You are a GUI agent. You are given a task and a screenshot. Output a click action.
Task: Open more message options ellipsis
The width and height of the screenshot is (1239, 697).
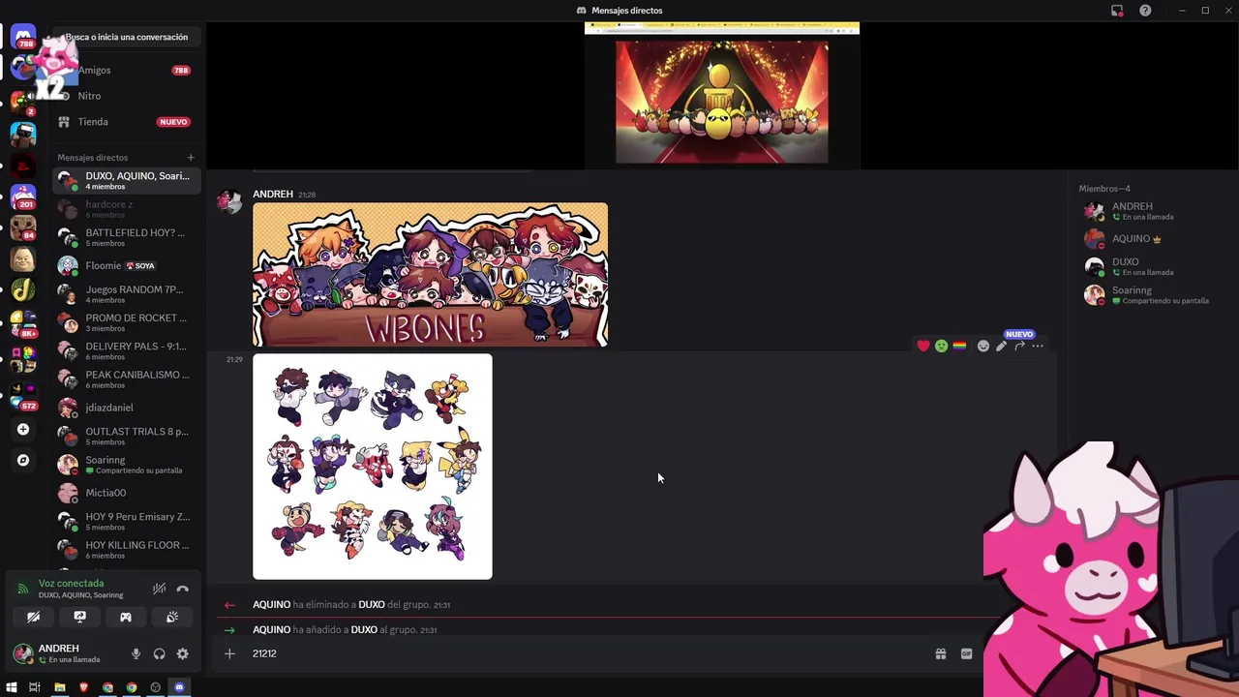pos(1038,346)
